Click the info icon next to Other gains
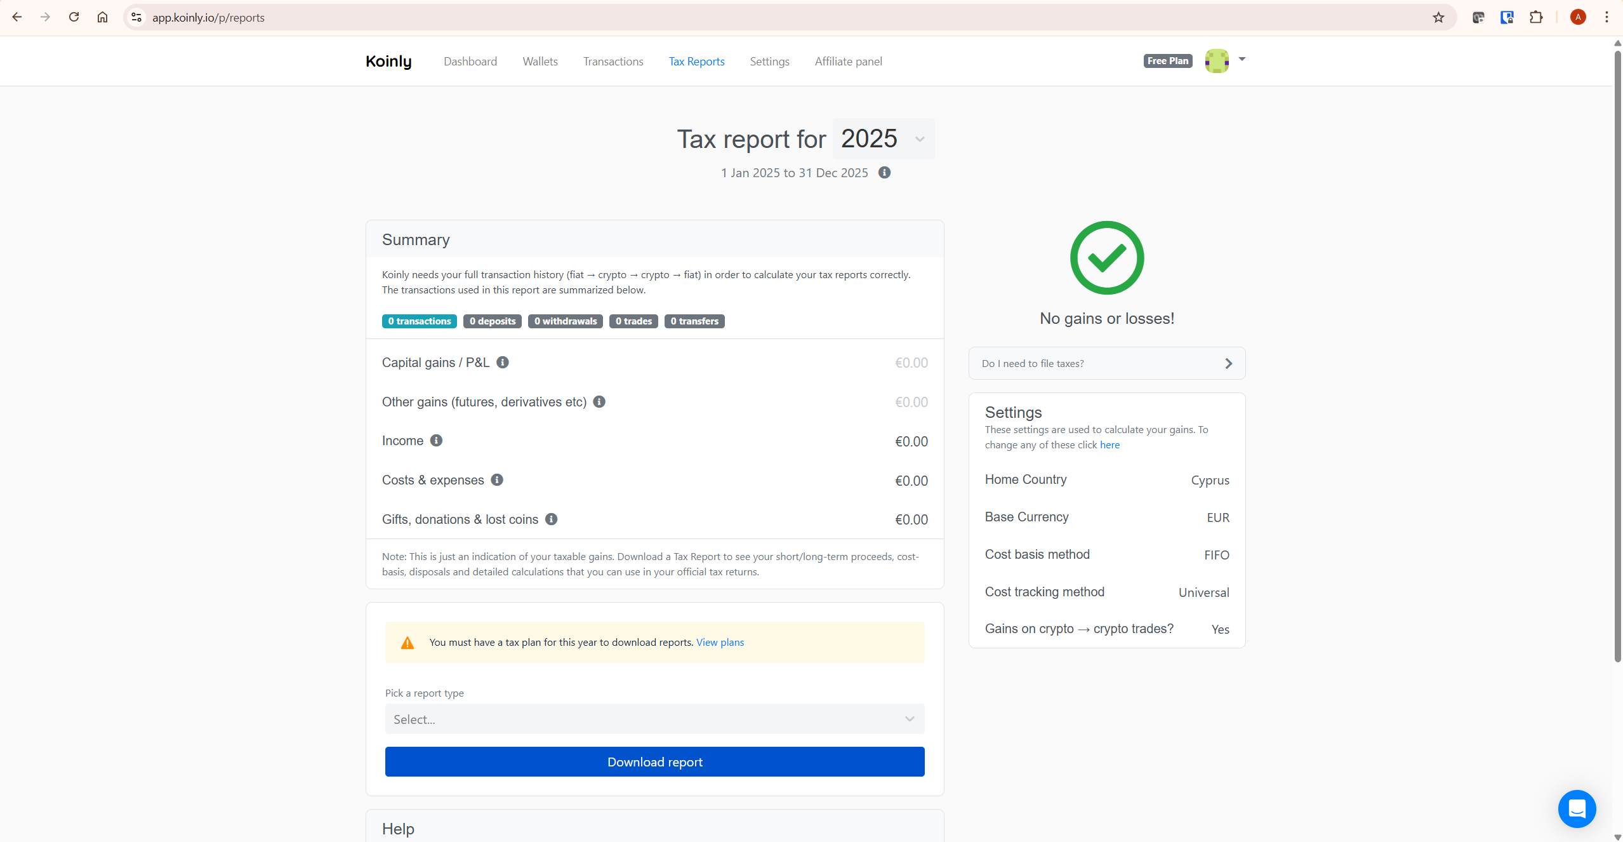The image size is (1623, 842). coord(599,401)
